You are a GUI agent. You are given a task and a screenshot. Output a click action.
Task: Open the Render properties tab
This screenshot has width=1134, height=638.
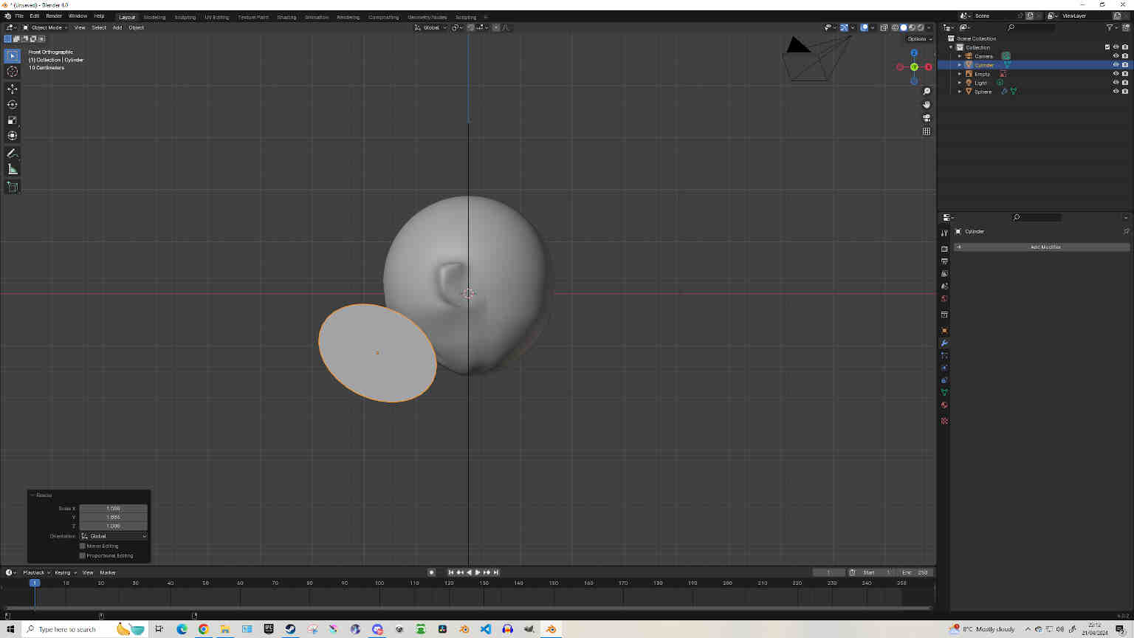point(944,249)
